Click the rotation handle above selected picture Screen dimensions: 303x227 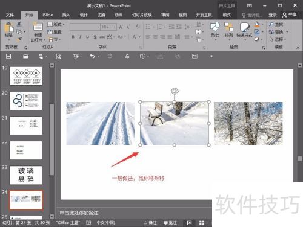pyautogui.click(x=175, y=91)
